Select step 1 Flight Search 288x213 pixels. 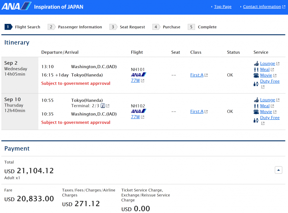click(22, 27)
